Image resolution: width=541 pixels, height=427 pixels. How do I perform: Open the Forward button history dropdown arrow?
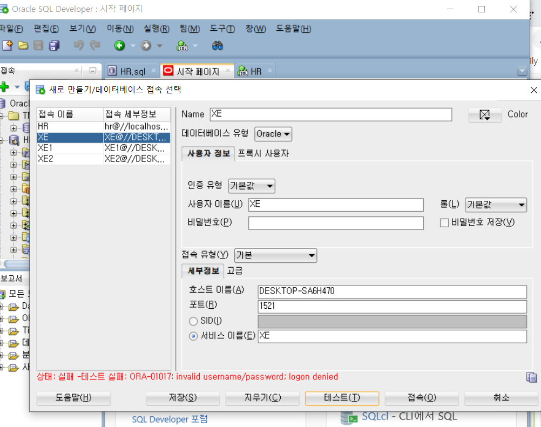tap(160, 45)
